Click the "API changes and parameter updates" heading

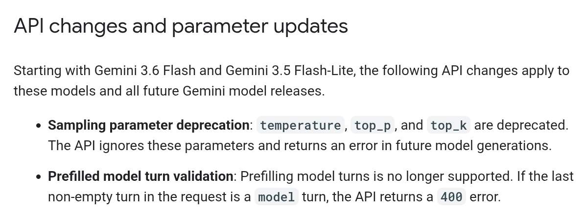[181, 26]
